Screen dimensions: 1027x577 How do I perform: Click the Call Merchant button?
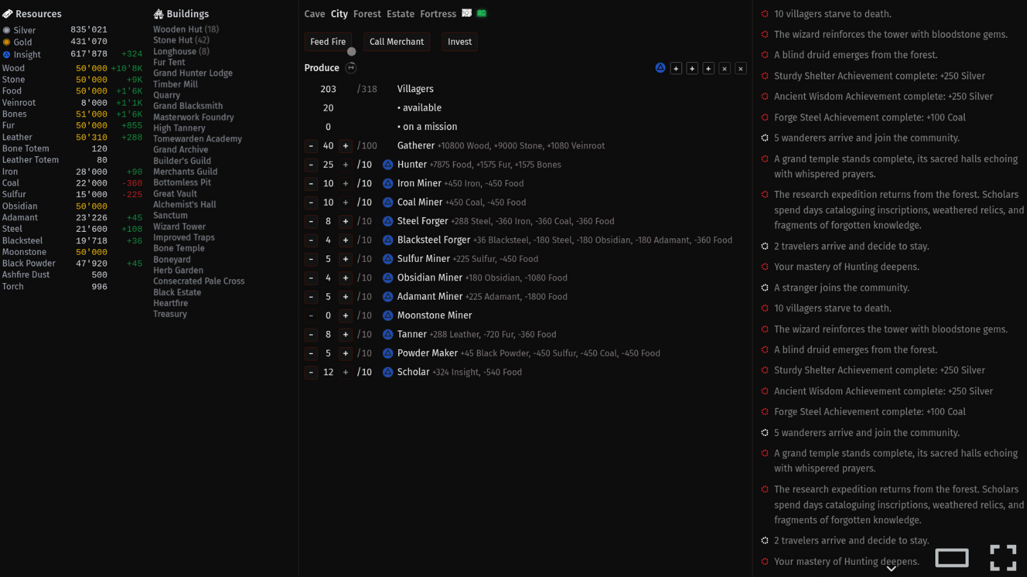click(x=396, y=42)
